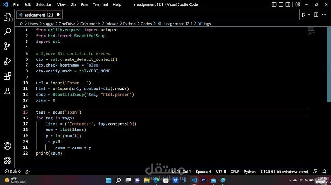This screenshot has height=185, width=331.
Task: Select the 3.10.5 64-bit interpreter status item
Action: (x=284, y=172)
